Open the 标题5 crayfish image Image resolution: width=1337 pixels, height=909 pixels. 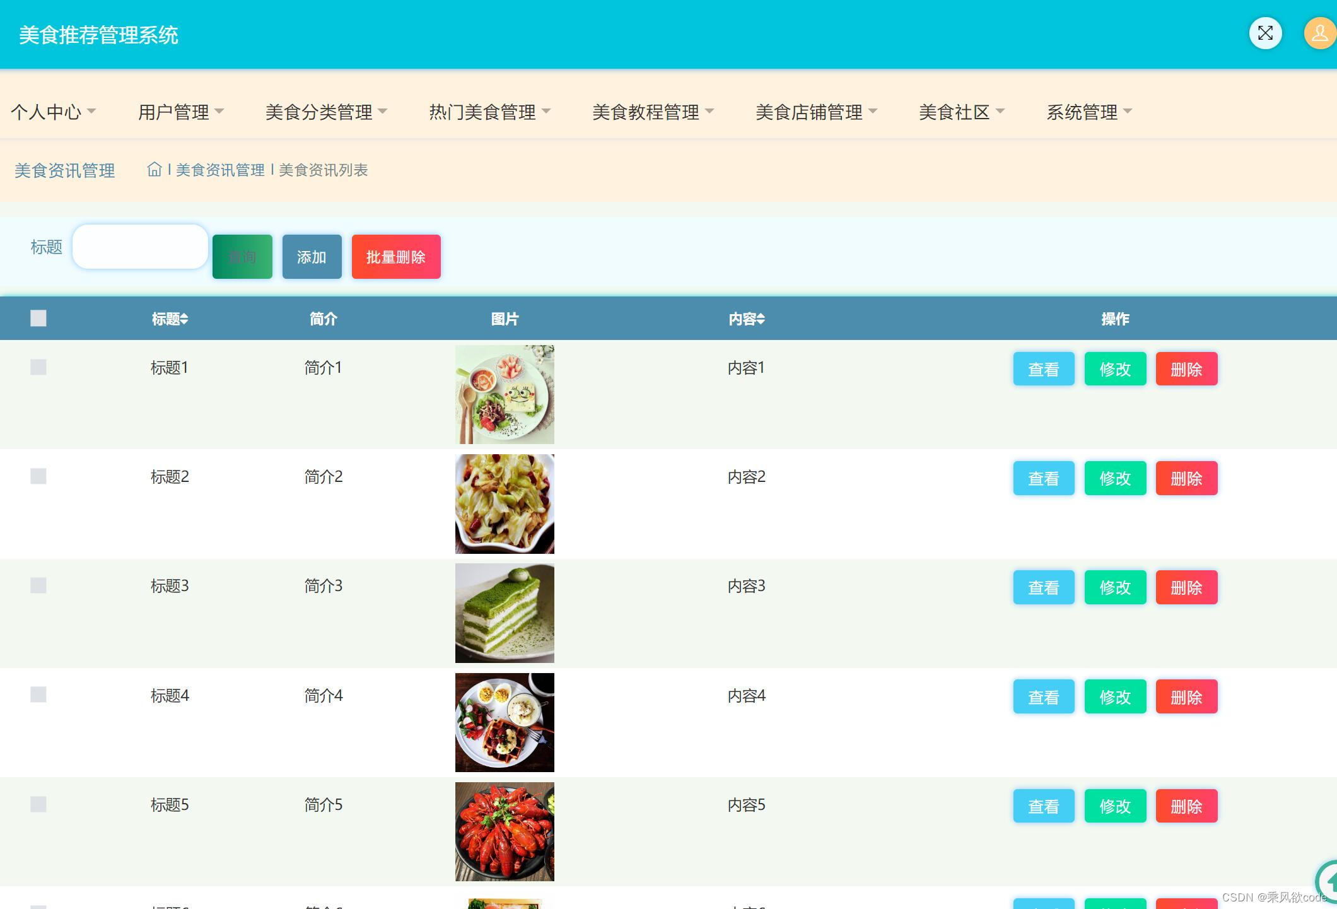coord(505,831)
